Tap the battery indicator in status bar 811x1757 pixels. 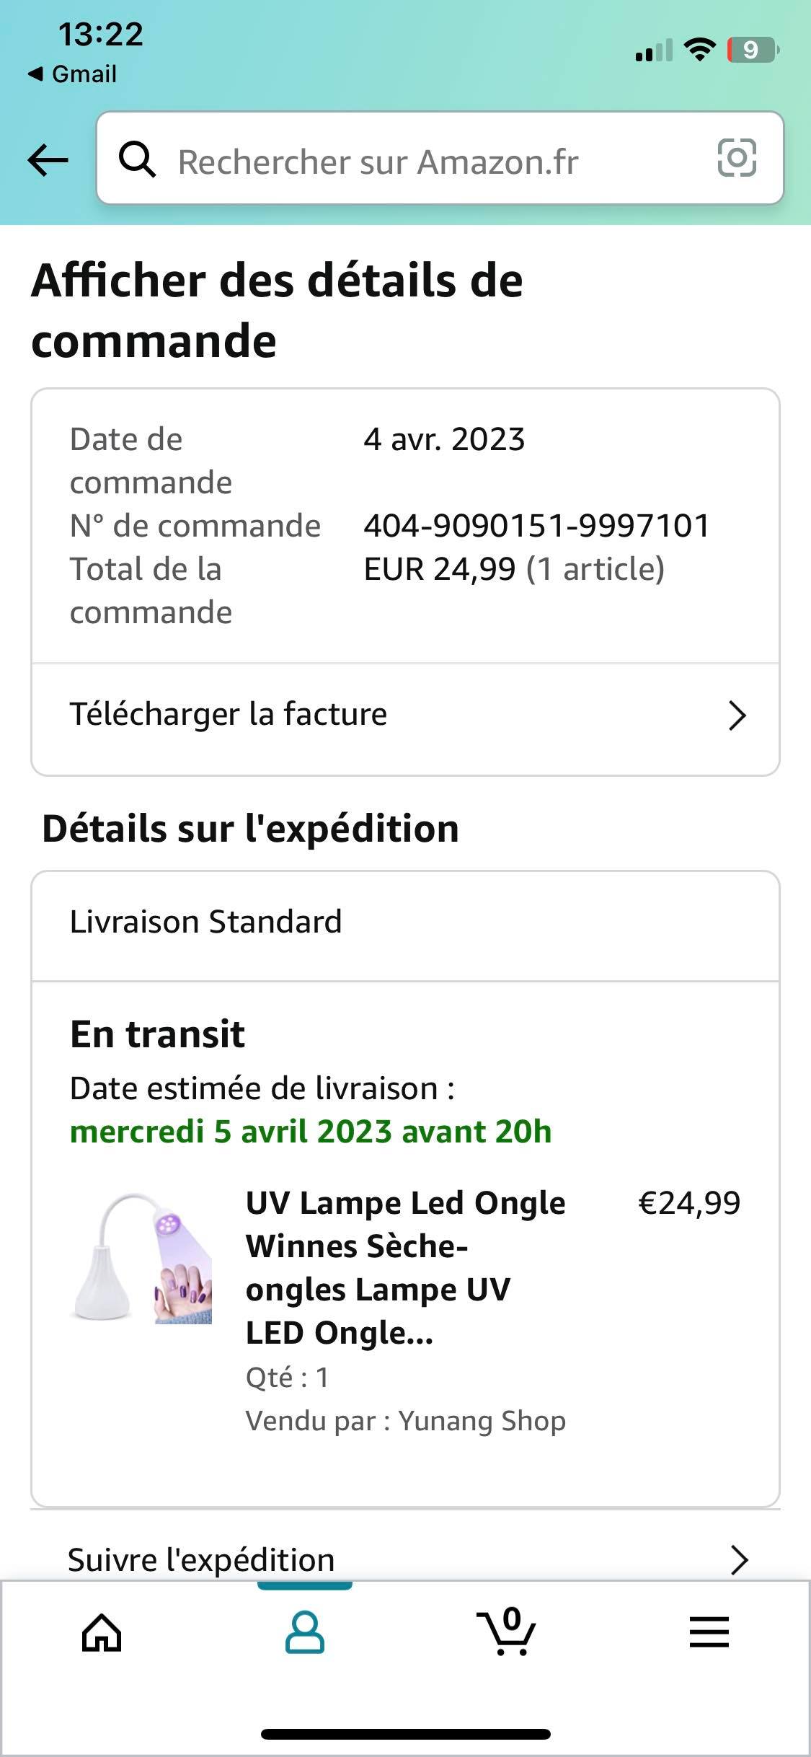[753, 50]
